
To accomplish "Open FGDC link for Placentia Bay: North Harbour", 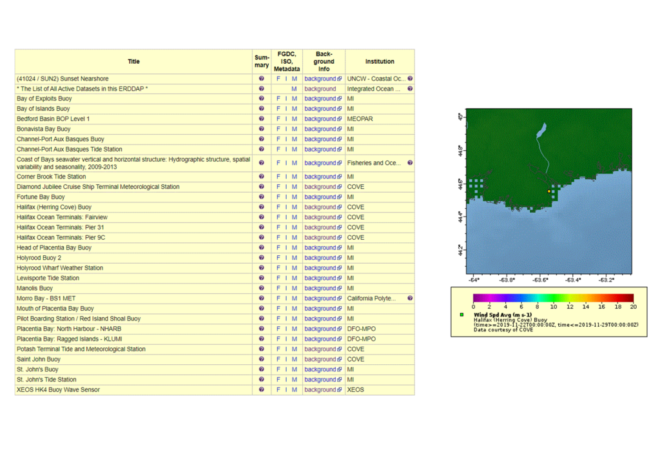I will [x=278, y=329].
